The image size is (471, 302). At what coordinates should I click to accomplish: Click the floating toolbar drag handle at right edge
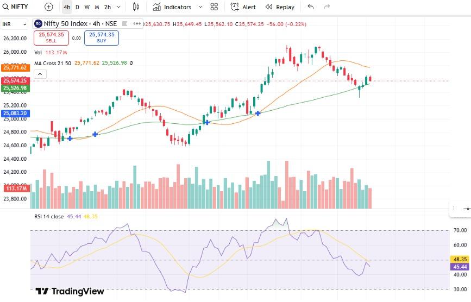[455, 209]
